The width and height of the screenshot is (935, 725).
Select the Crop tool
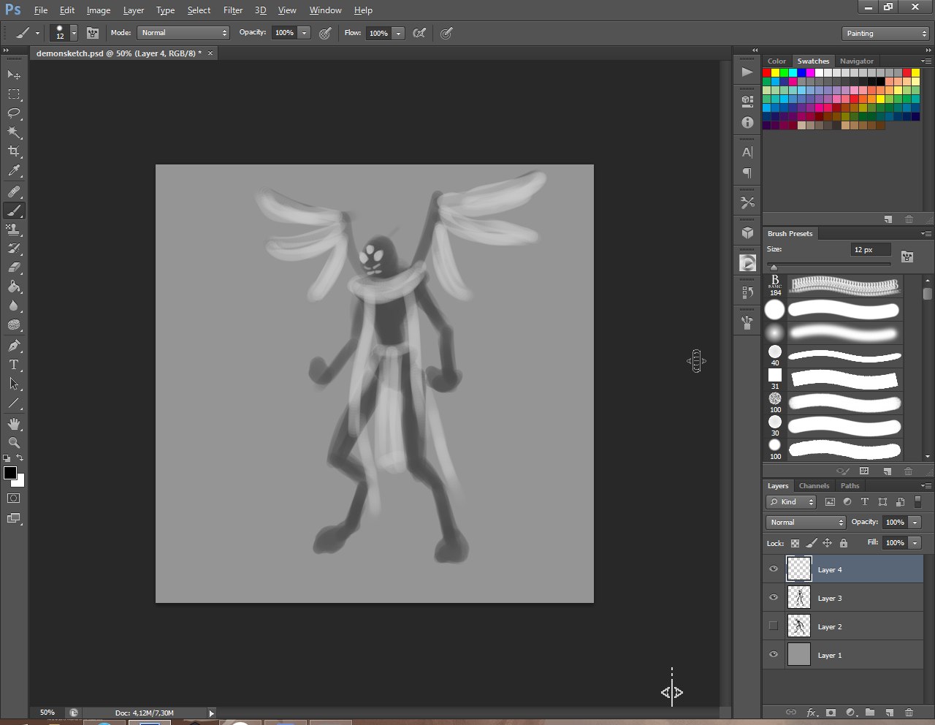14,151
